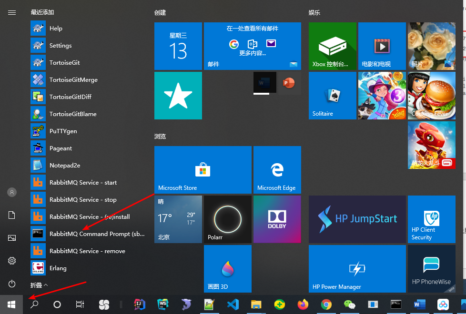This screenshot has width=466, height=314.
Task: Open File Explorer from taskbar
Action: click(256, 304)
